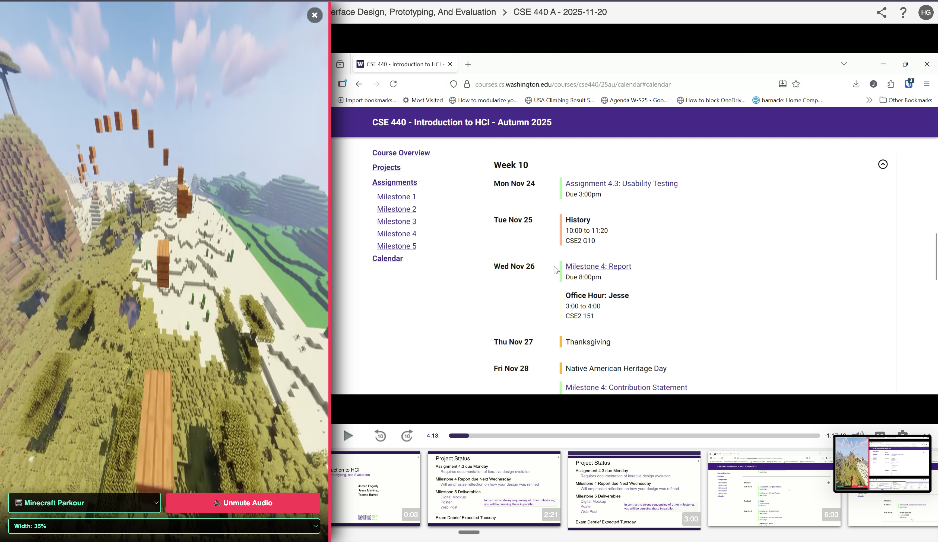
Task: Open the Width 35% dropdown
Action: [x=164, y=526]
